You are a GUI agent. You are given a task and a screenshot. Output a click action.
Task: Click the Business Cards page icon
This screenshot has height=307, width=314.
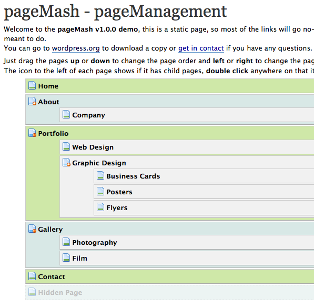coord(100,175)
